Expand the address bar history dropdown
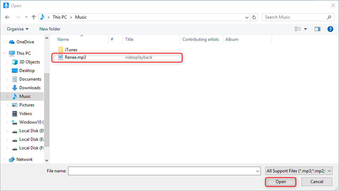Image resolution: width=339 pixels, height=191 pixels. pyautogui.click(x=247, y=17)
